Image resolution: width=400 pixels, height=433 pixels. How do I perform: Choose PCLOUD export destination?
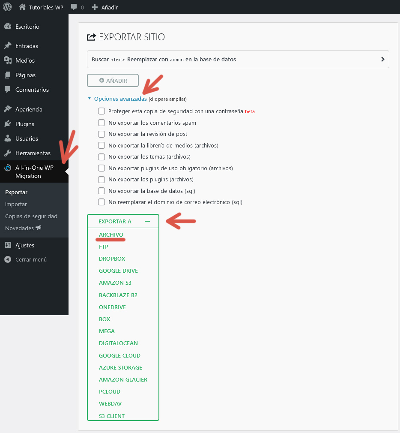110,391
